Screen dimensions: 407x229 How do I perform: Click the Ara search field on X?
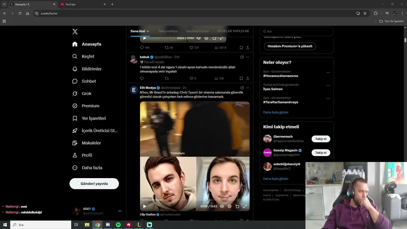pyautogui.click(x=297, y=31)
